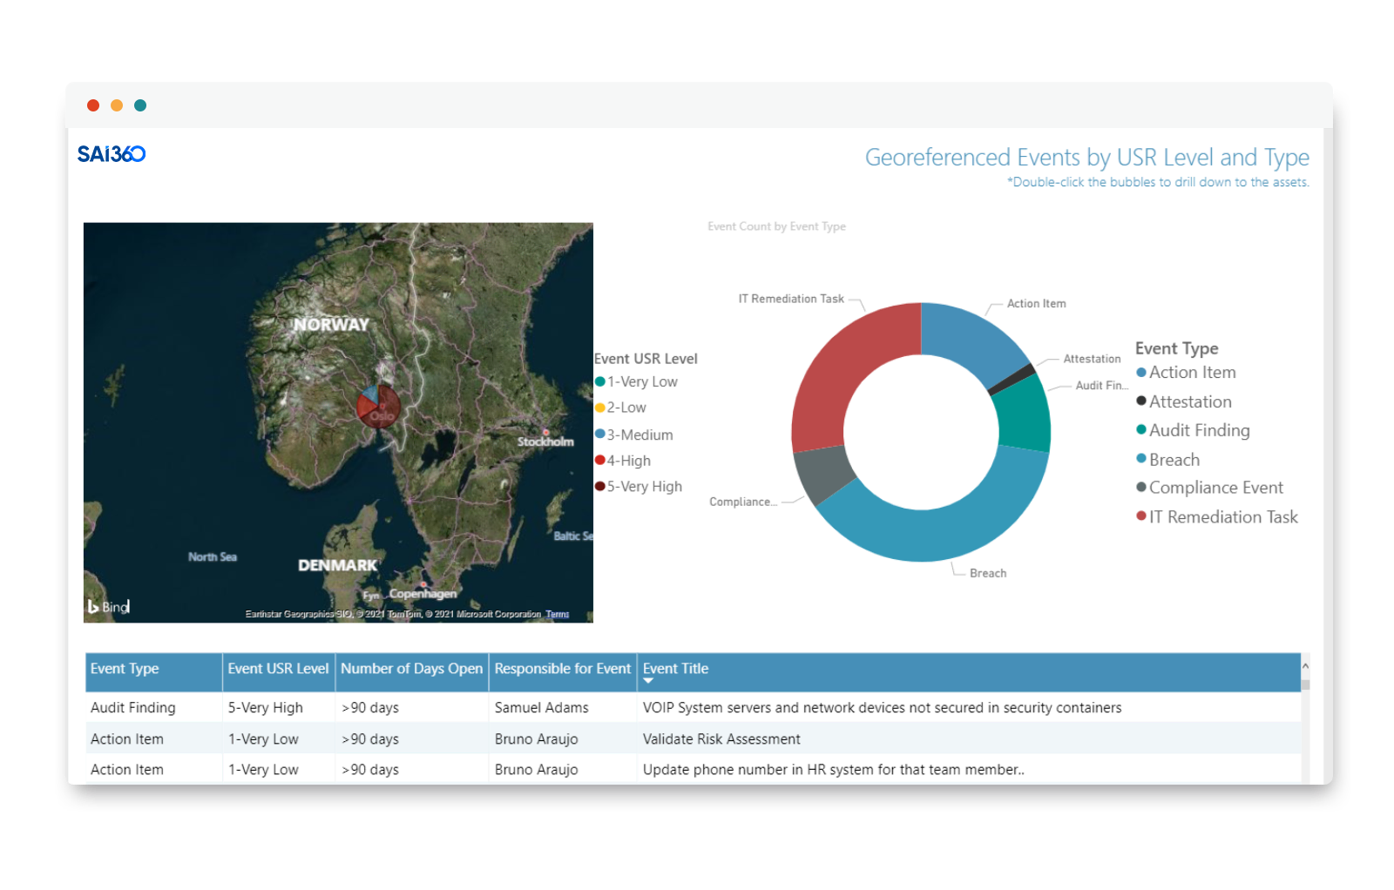Click the Responsible for Event column header

click(563, 669)
